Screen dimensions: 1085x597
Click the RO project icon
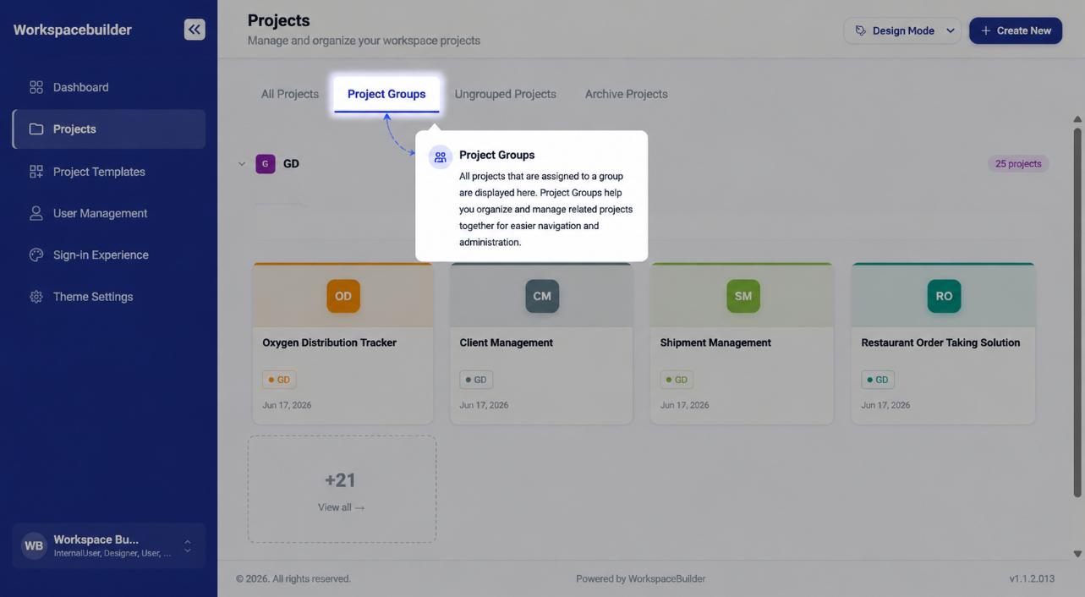coord(944,296)
